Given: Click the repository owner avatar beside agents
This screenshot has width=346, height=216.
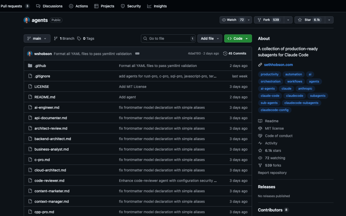Looking at the screenshot, I should (27, 20).
